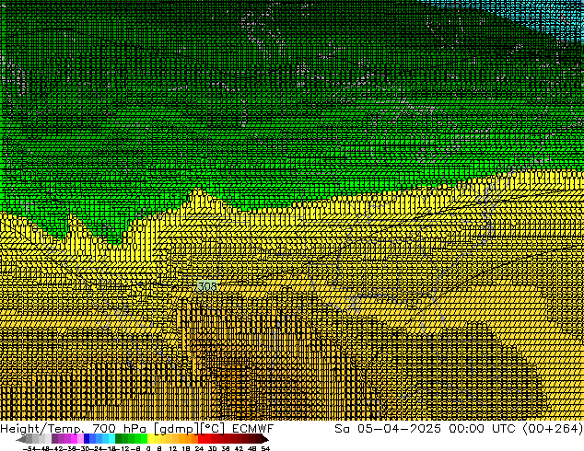The image size is (584, 451).
Task: Pick the bright red legend swatch above 24
Action: click(201, 439)
